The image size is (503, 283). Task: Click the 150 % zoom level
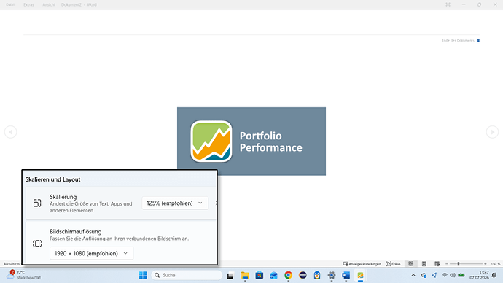point(495,264)
